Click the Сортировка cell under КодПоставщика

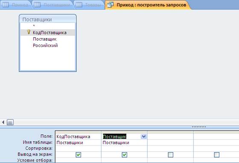78,148
